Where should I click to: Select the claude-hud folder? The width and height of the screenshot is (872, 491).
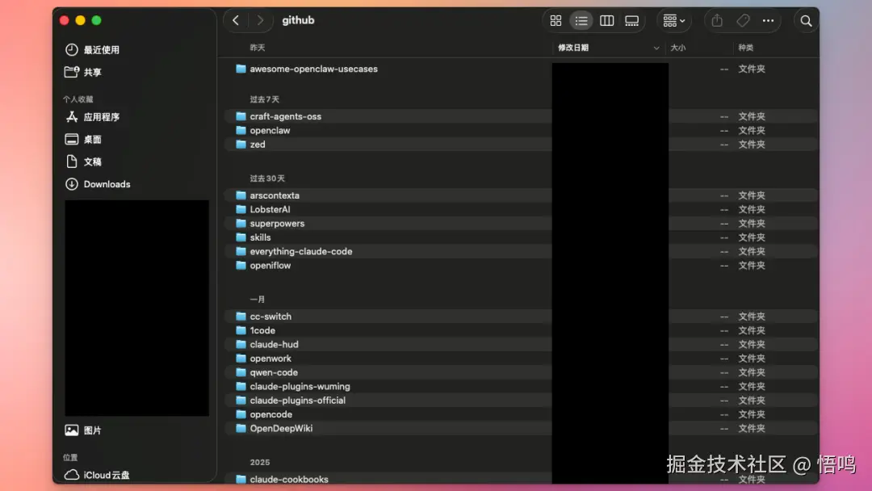point(275,344)
